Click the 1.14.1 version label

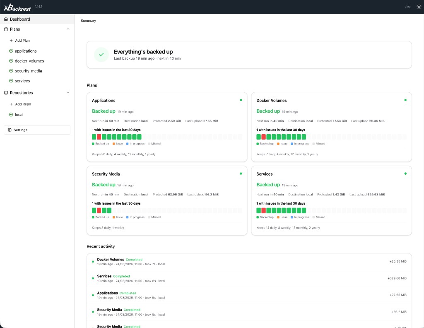tap(39, 7)
